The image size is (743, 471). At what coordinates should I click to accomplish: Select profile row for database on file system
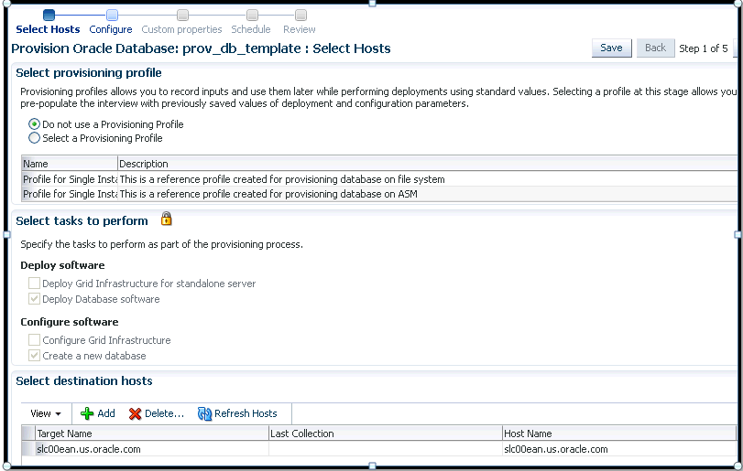pyautogui.click(x=379, y=179)
